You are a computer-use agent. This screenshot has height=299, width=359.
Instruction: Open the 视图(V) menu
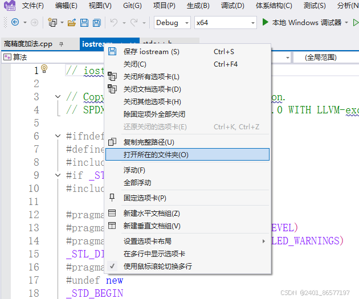(x=100, y=6)
